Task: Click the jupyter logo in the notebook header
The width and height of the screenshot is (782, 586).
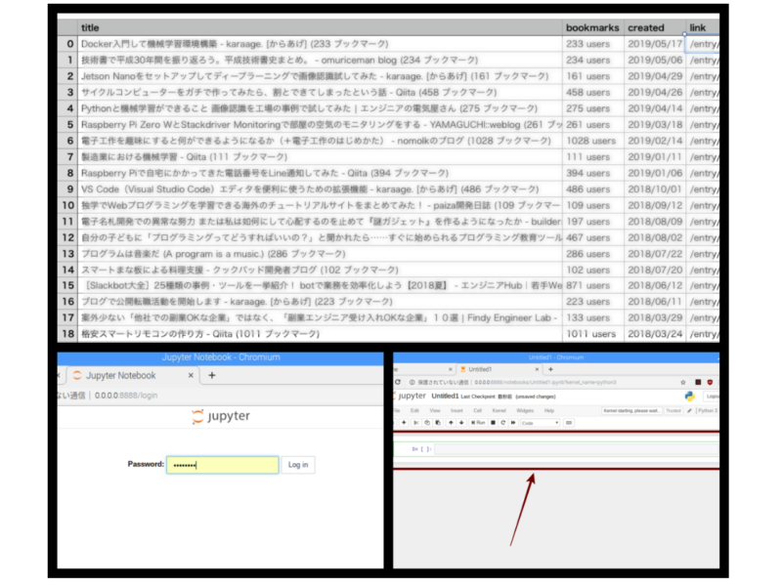Action: coord(411,396)
